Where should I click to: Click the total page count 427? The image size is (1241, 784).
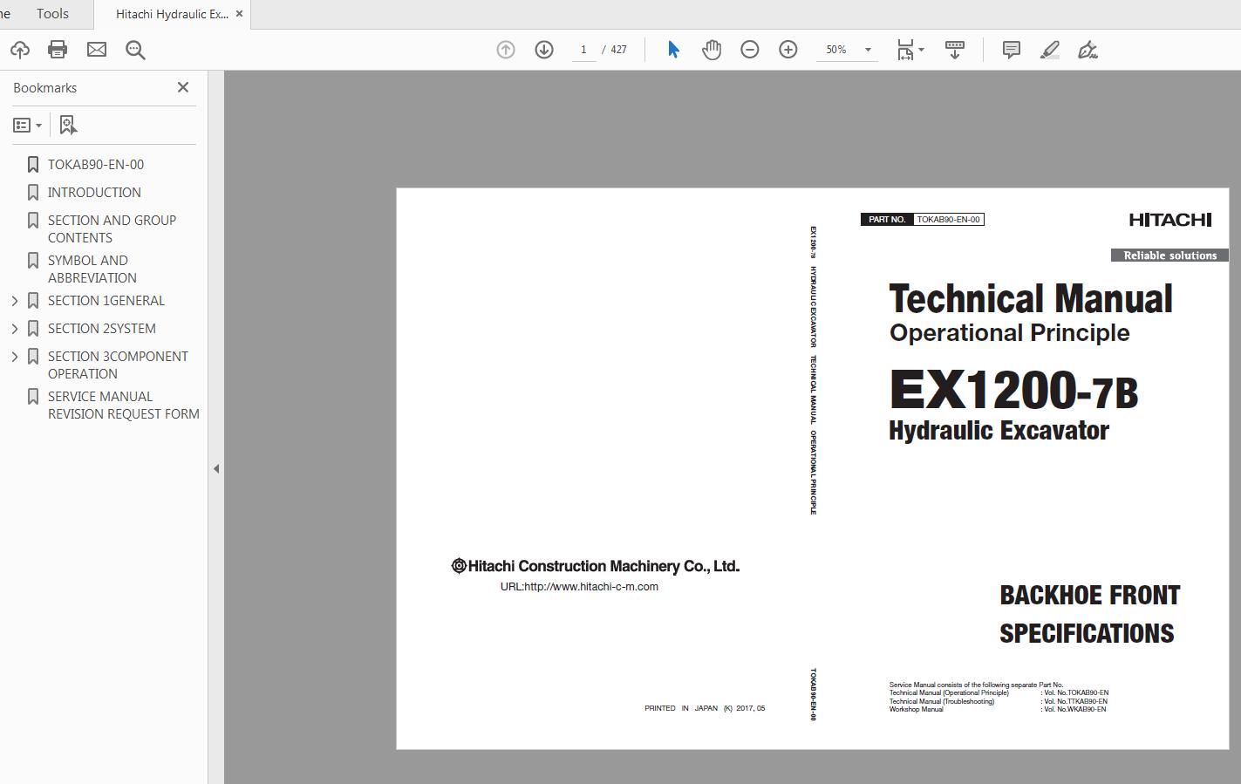(618, 50)
